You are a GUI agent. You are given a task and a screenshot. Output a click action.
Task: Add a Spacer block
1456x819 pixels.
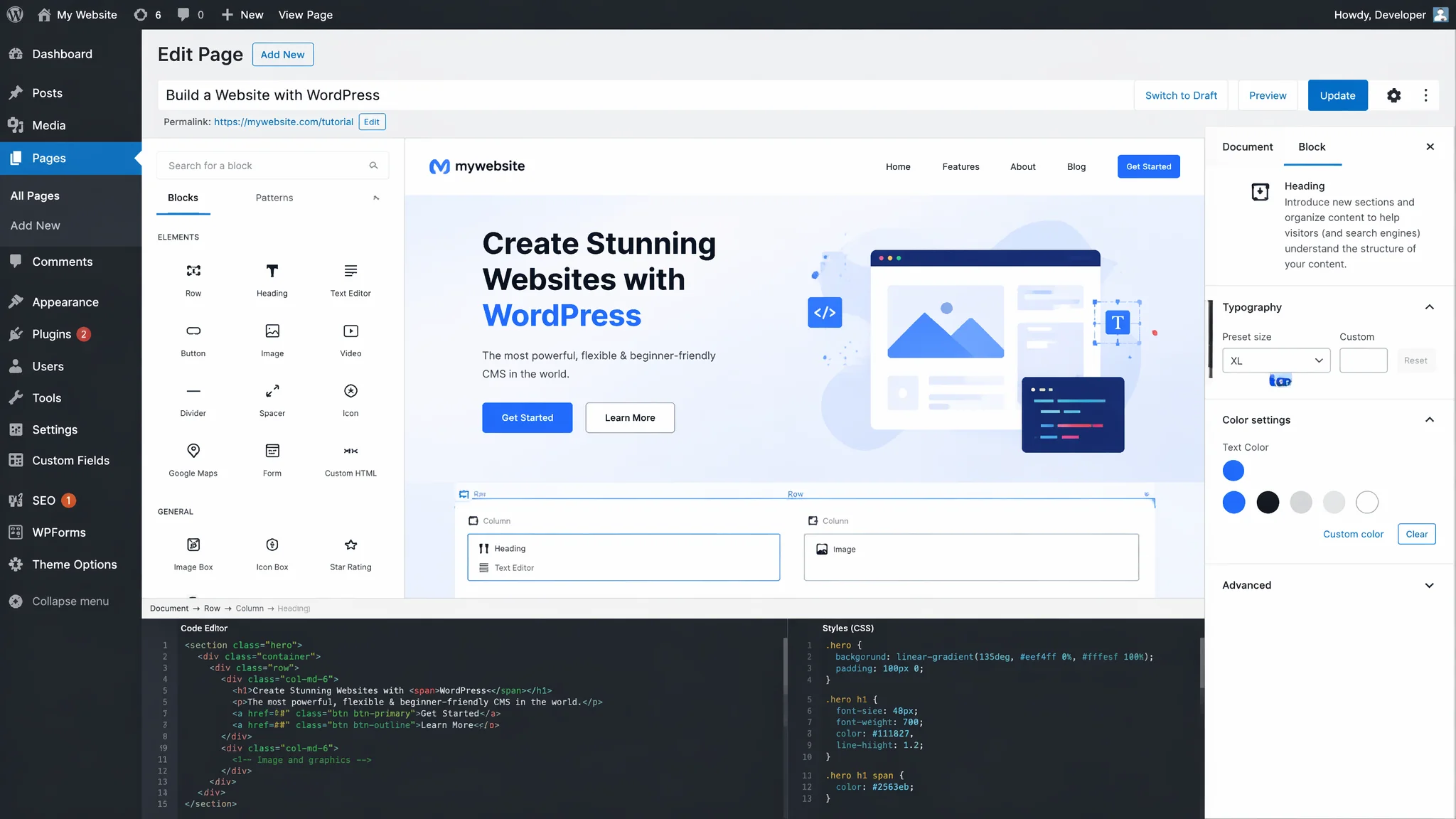point(272,400)
